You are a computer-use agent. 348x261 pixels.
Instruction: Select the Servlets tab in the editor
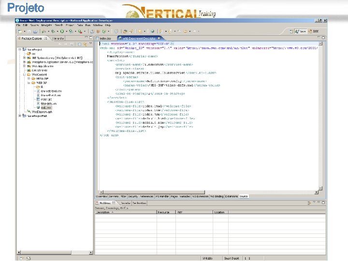[x=114, y=197]
